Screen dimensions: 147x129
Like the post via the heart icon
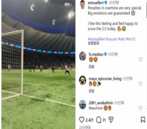pos(82,120)
